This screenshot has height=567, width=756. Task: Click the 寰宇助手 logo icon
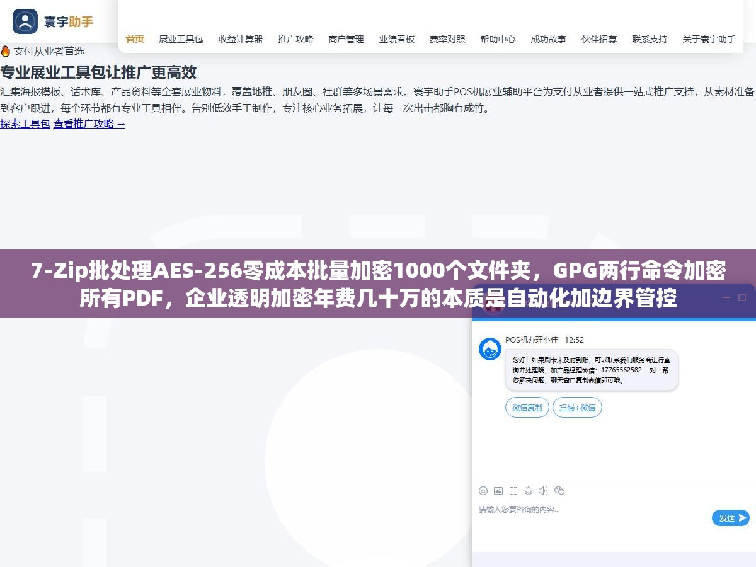25,21
